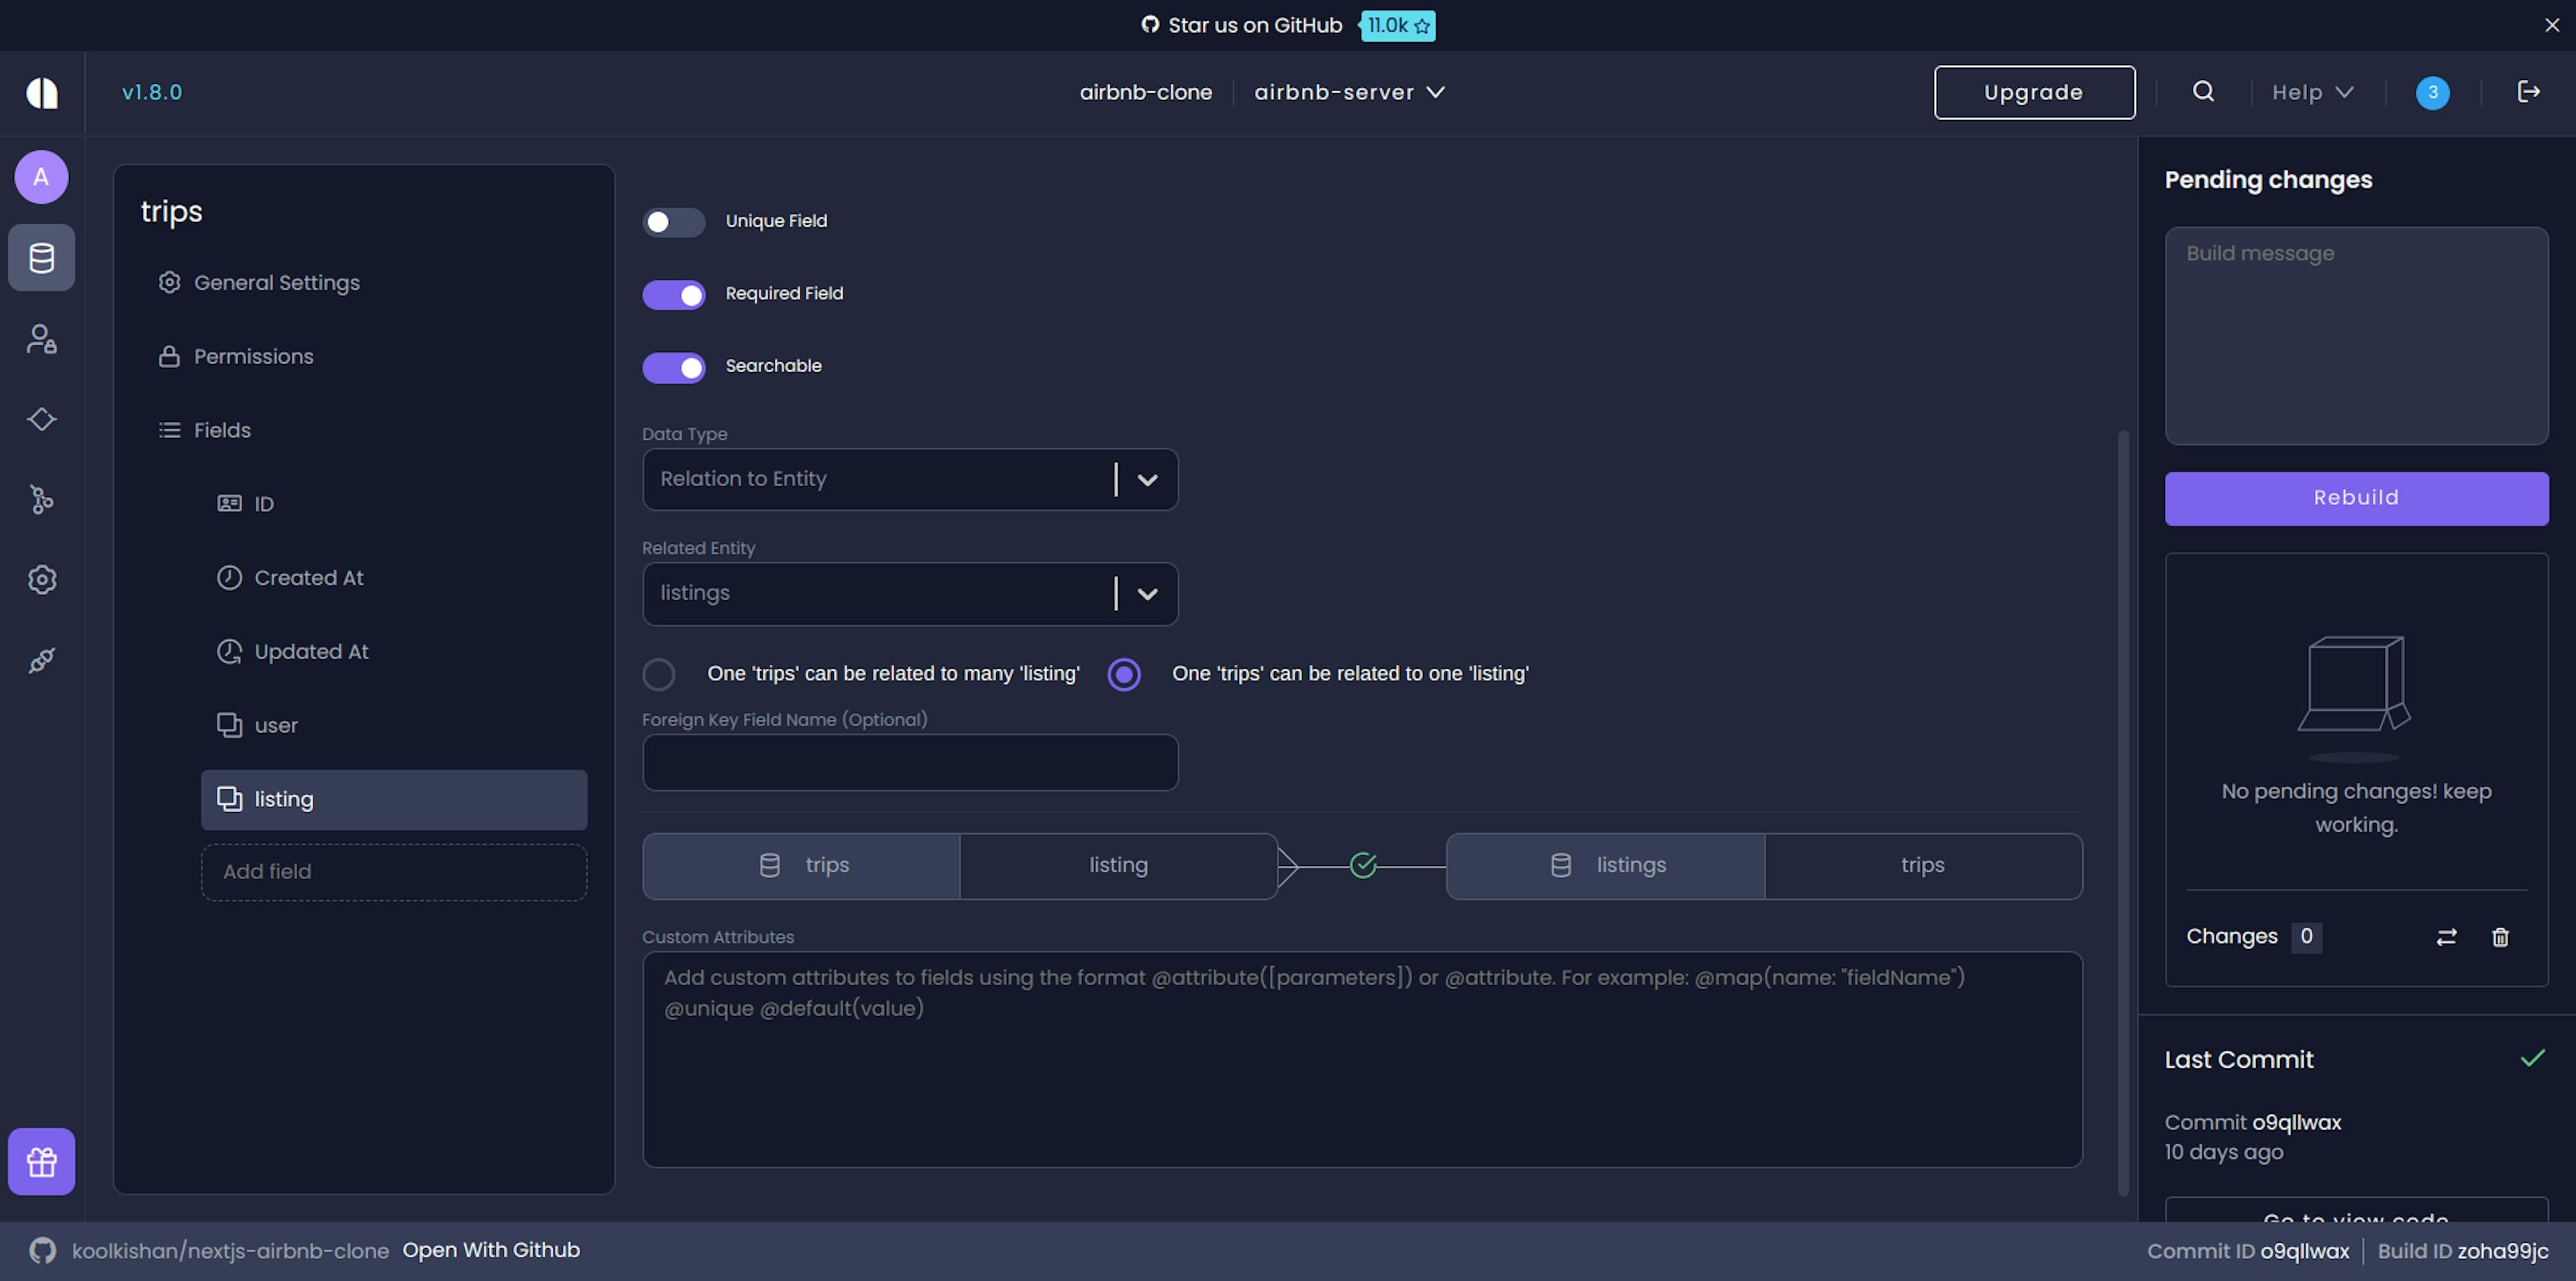Screen dimensions: 2576x1281
Task: Open the Entities database icon in sidebar
Action: [41, 258]
